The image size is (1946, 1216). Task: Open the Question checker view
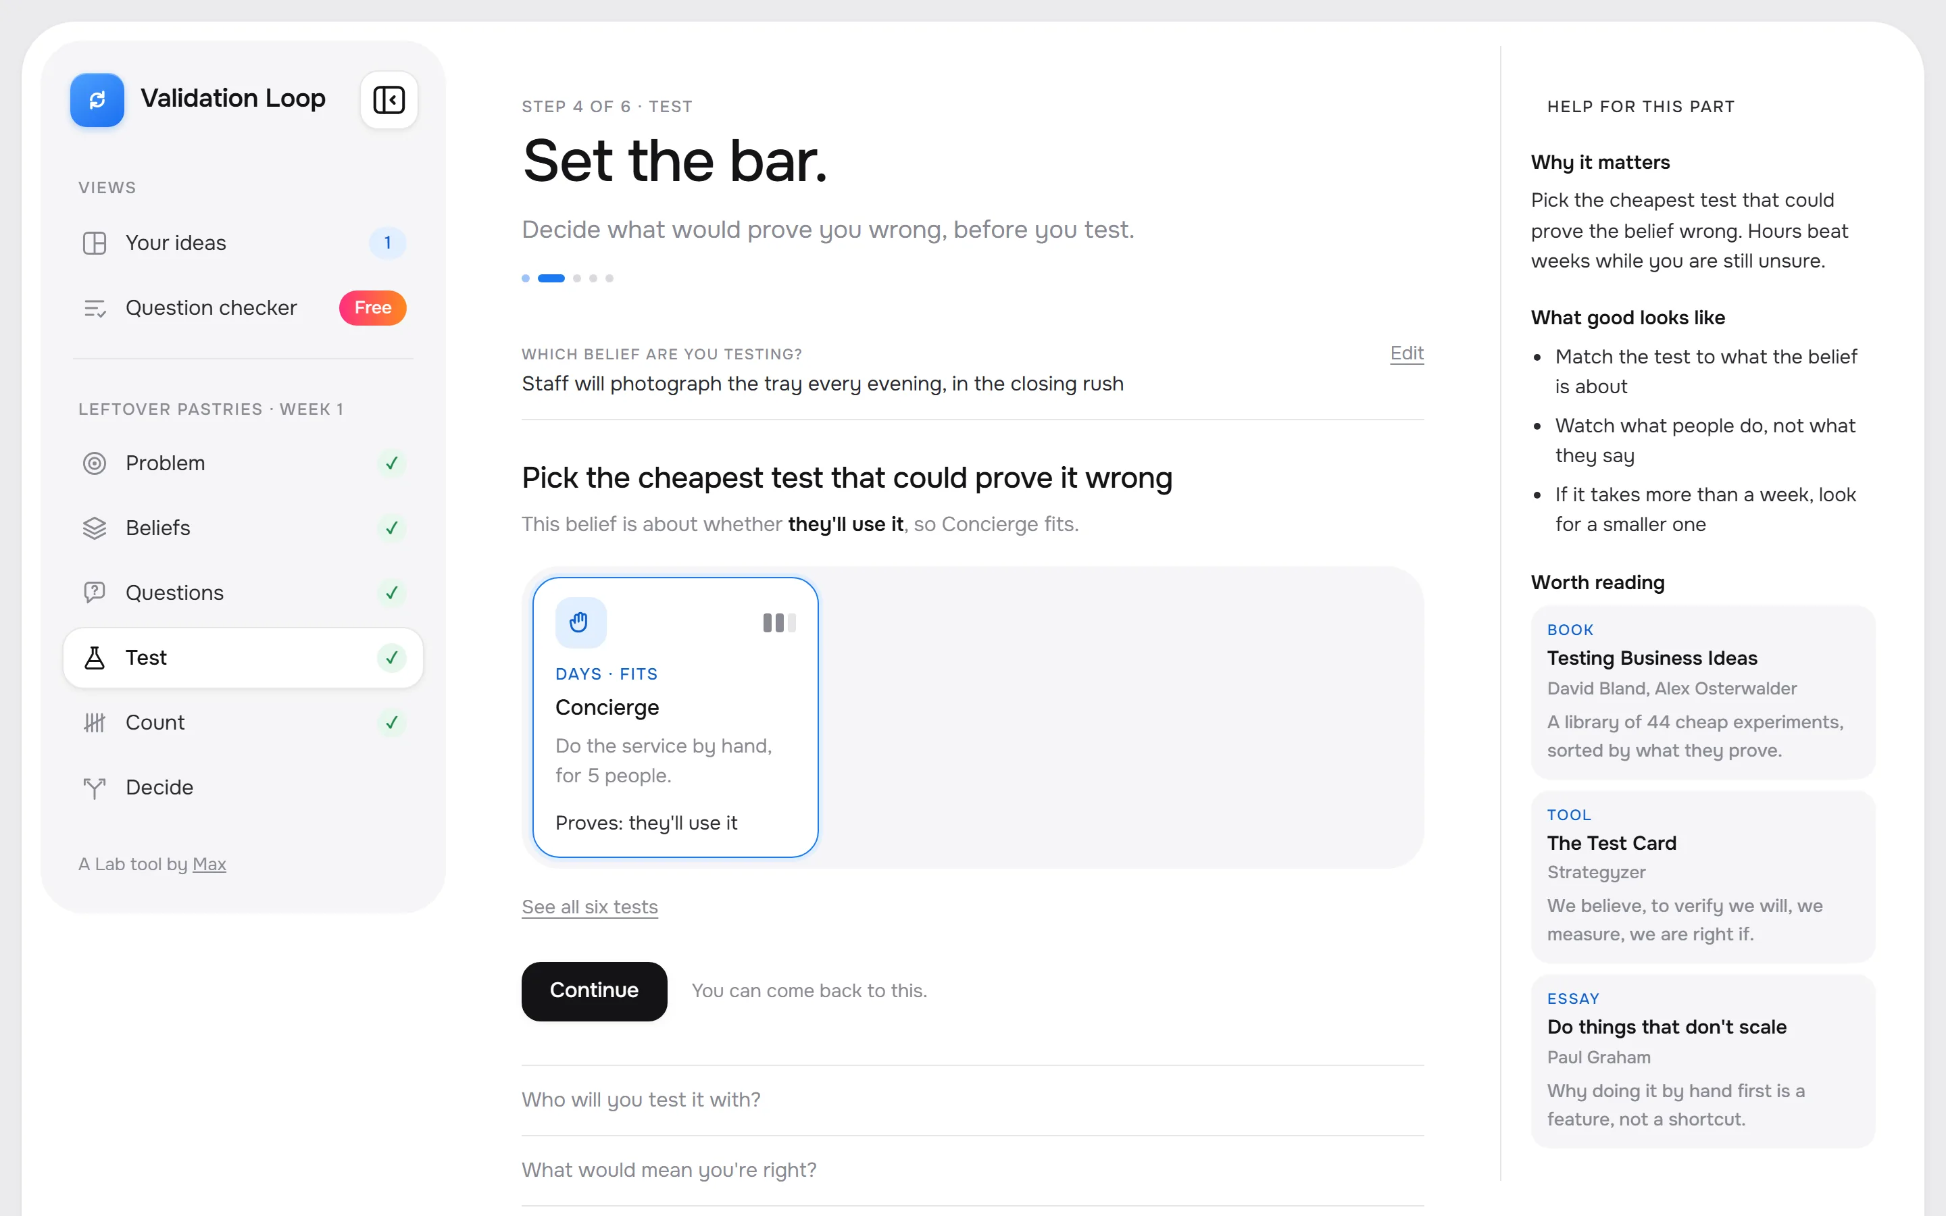243,308
